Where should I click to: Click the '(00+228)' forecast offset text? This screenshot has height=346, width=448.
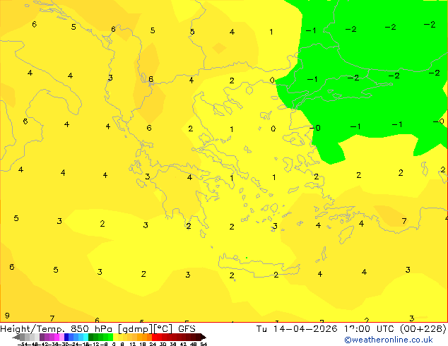(423, 329)
